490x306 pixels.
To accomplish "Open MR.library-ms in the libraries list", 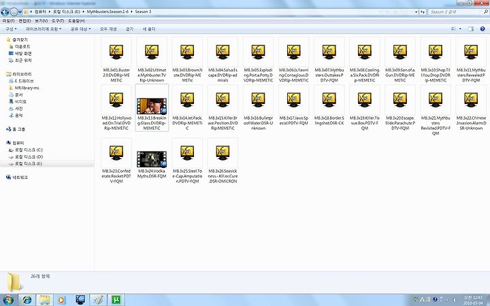I will point(27,88).
